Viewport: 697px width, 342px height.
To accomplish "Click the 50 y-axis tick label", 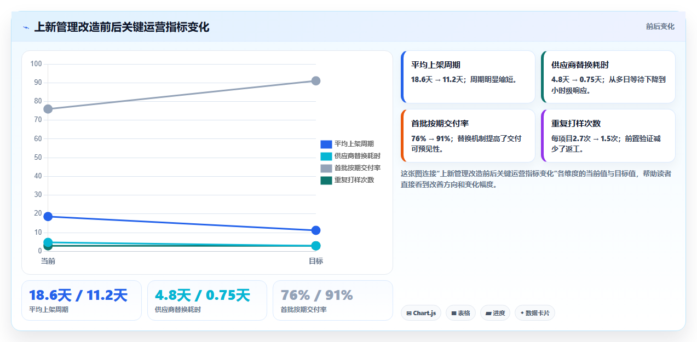I will pyautogui.click(x=38, y=158).
